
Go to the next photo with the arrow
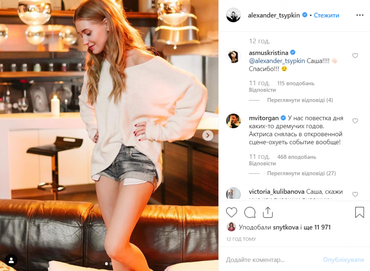click(x=208, y=135)
